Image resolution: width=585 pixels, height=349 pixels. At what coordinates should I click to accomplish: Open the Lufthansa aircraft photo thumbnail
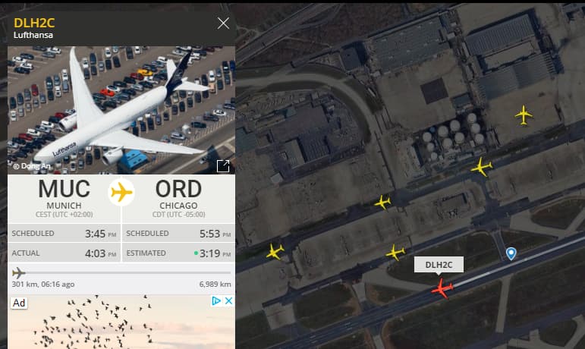(x=121, y=110)
